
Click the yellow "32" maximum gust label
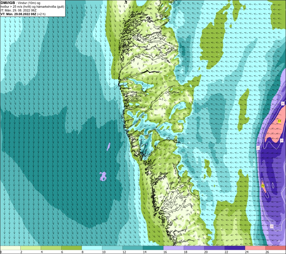(263, 186)
